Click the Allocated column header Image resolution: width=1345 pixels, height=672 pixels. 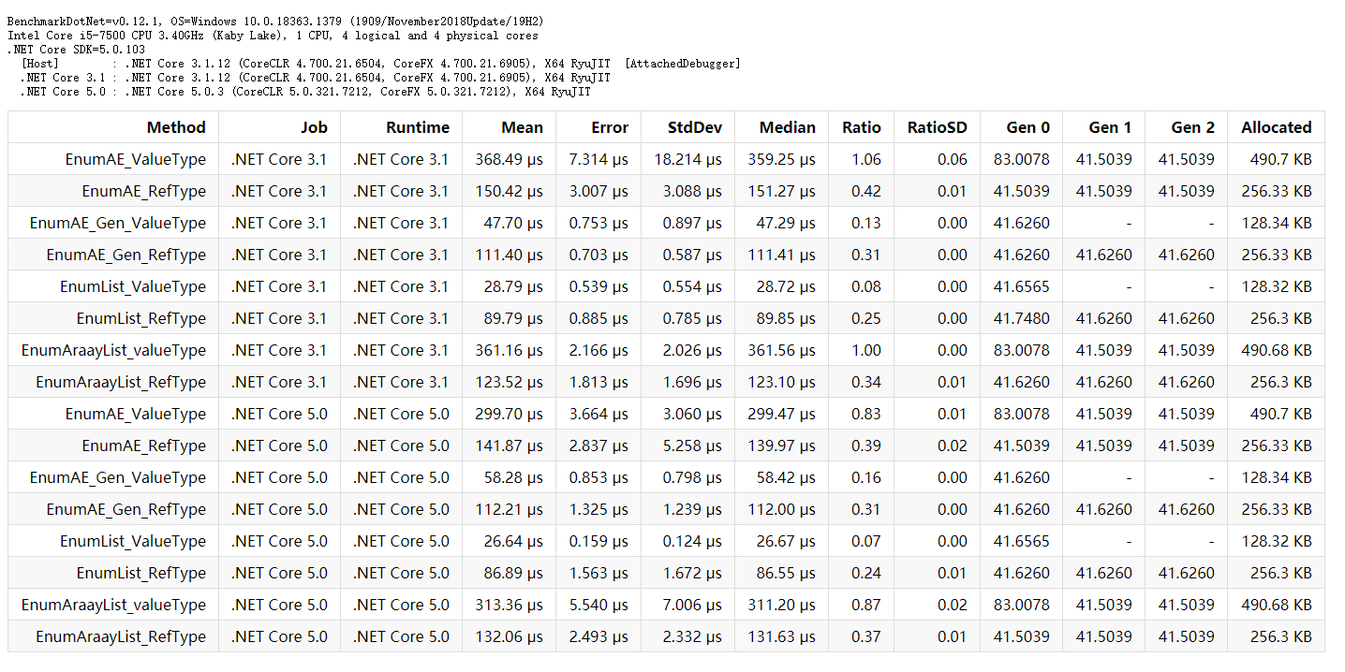pyautogui.click(x=1276, y=127)
